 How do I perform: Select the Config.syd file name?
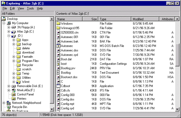coord(68,108)
